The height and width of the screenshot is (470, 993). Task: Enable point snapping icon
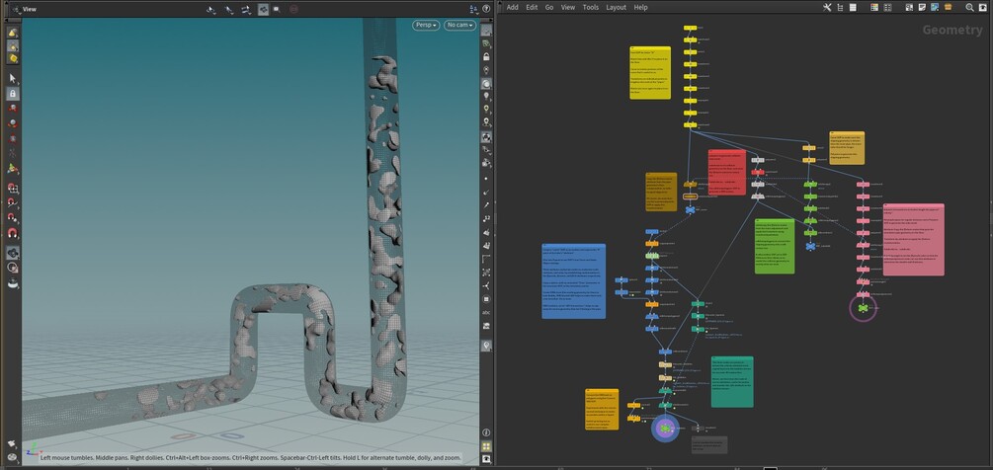[13, 218]
